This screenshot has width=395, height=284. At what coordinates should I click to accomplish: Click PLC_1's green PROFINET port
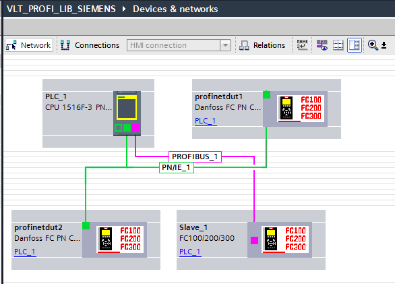[127, 127]
